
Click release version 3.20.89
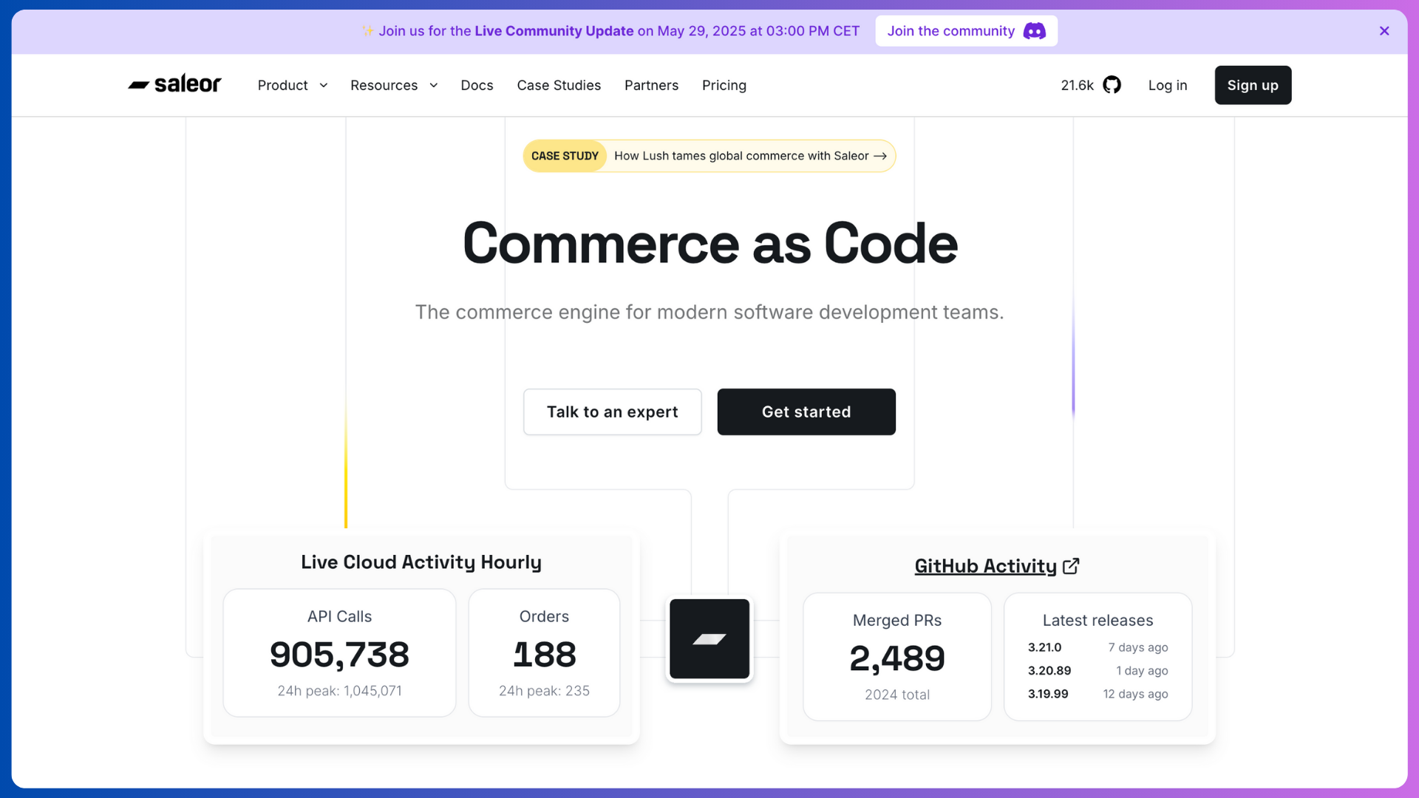(1049, 671)
